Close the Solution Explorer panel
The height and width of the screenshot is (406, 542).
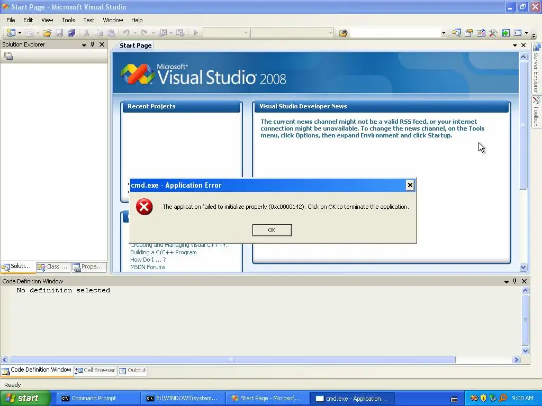pos(102,44)
